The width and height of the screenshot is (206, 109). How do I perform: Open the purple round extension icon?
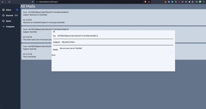[x=169, y=2]
